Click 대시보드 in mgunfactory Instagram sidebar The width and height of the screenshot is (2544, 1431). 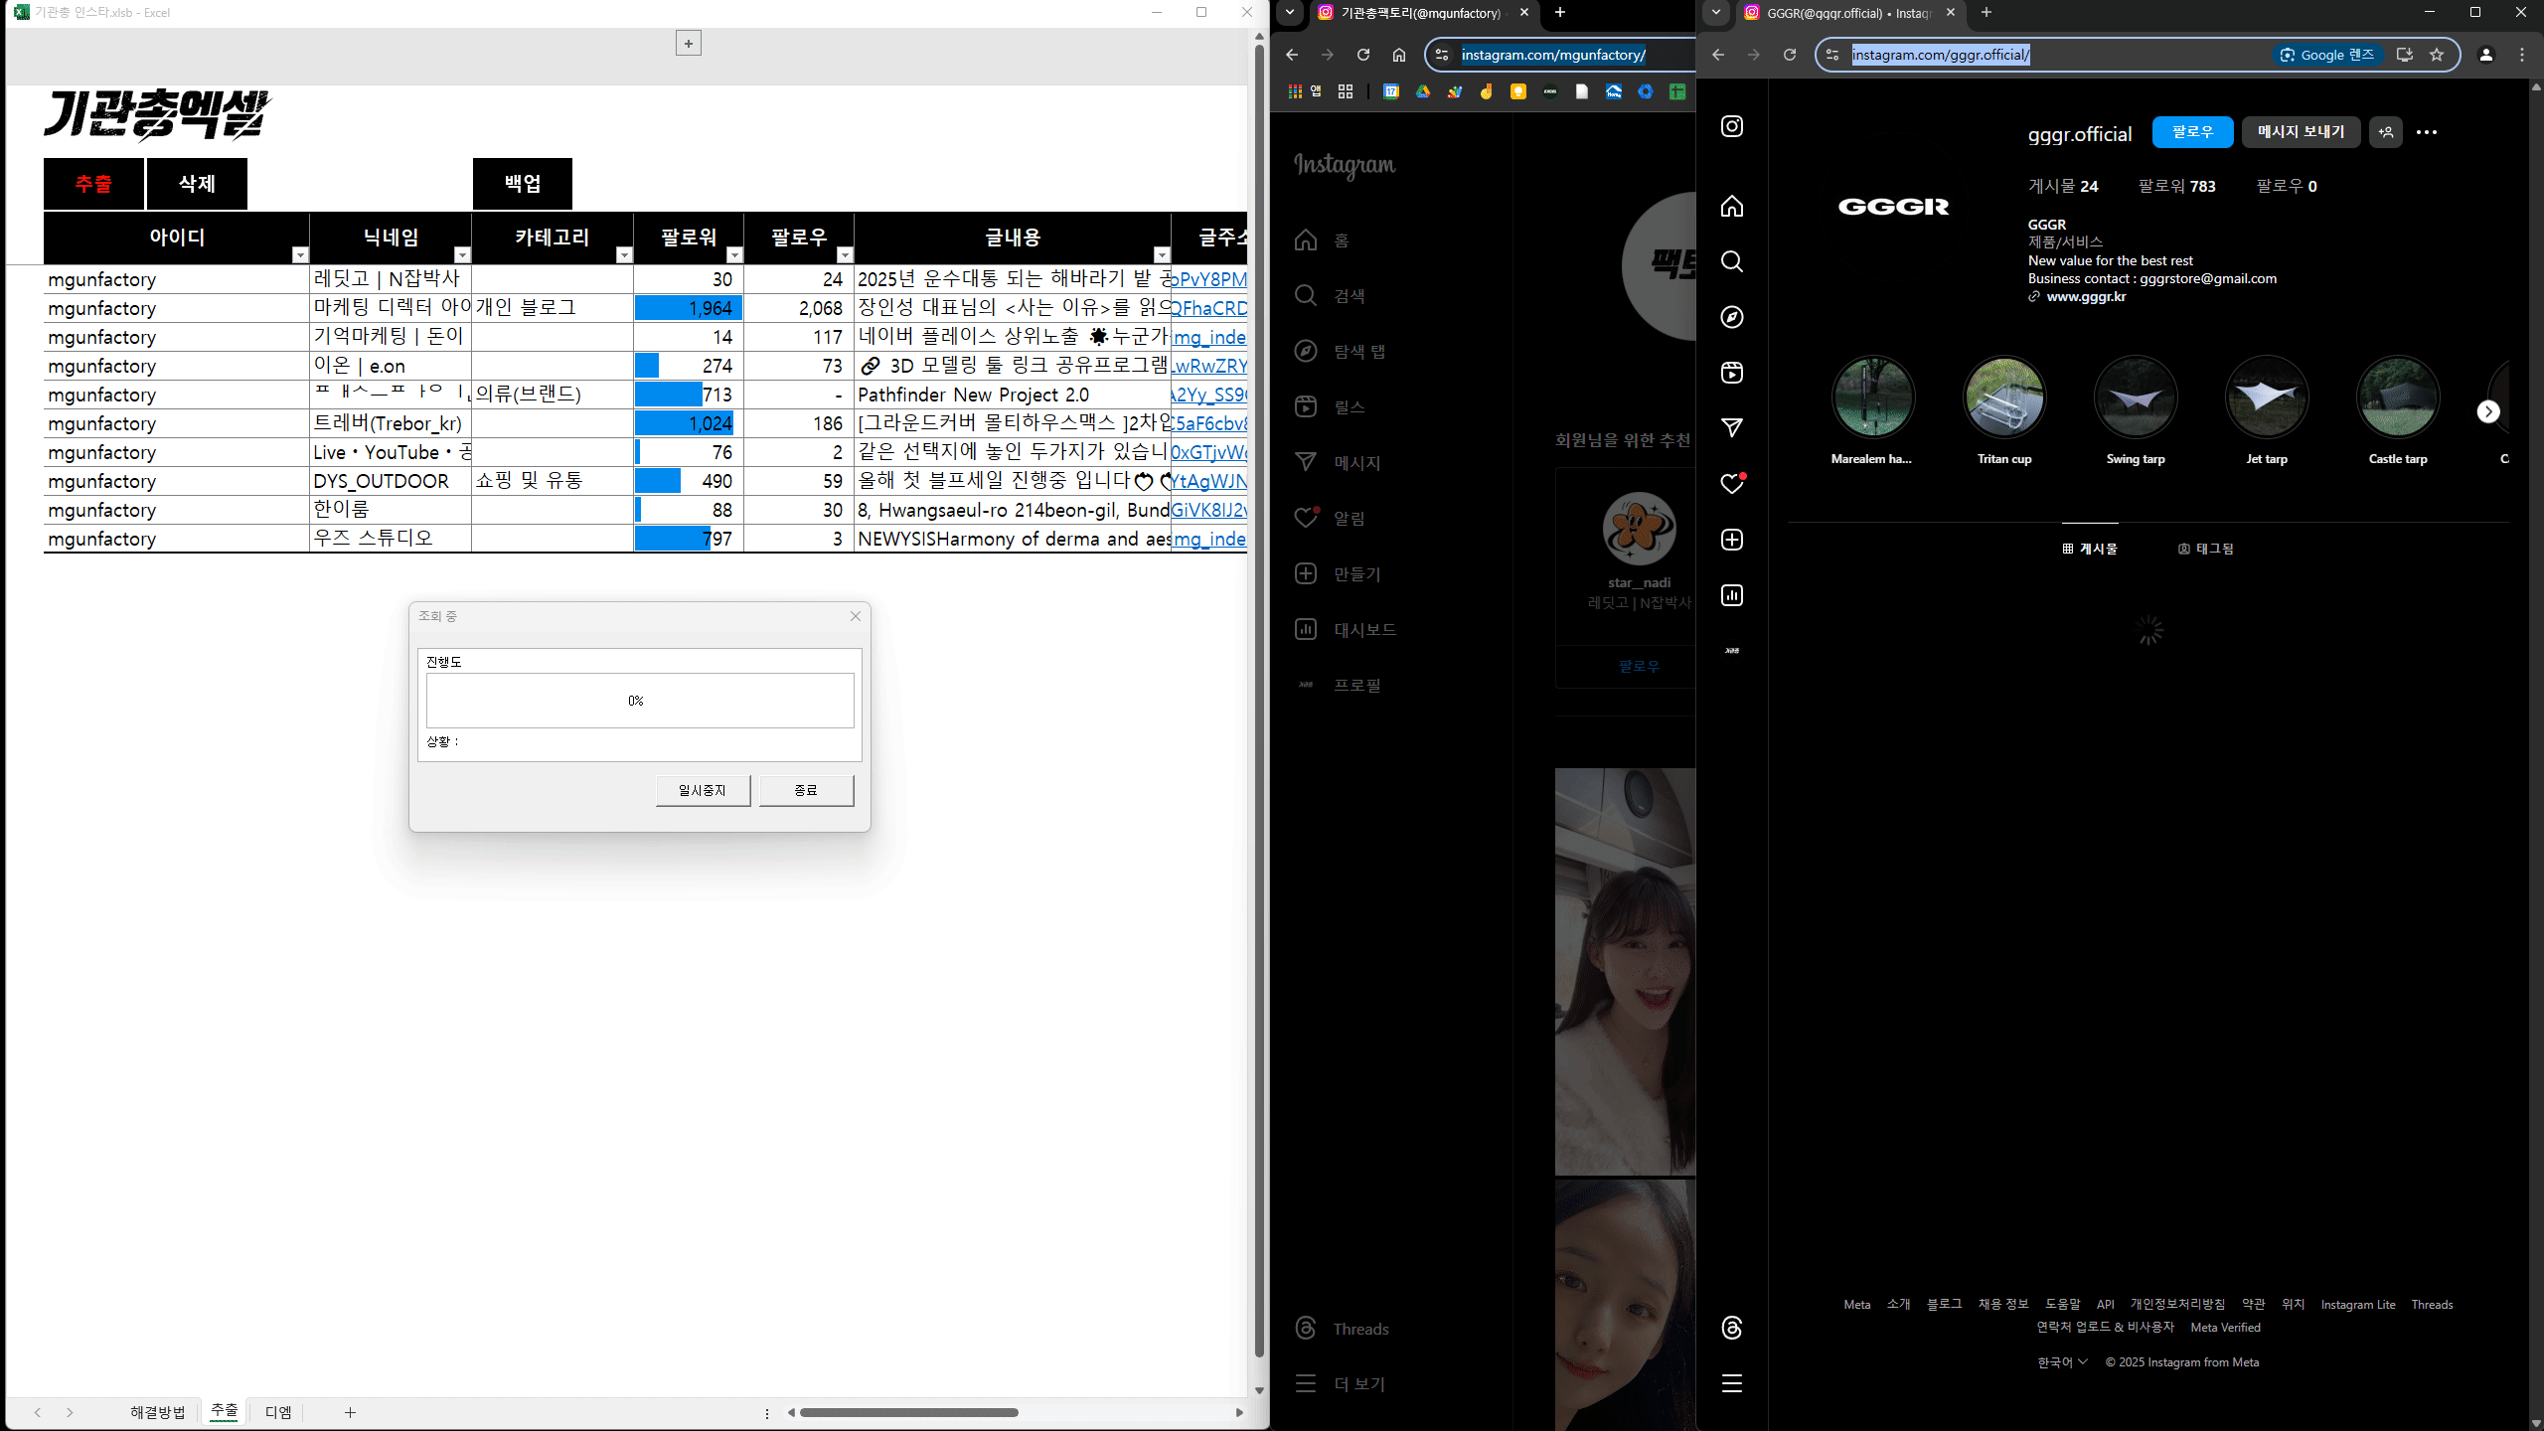tap(1346, 630)
